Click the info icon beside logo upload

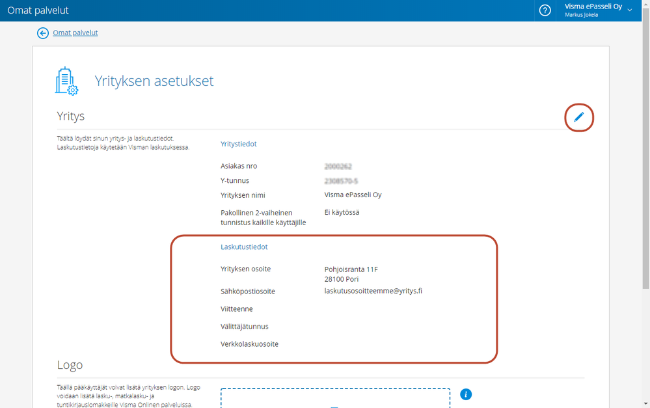click(466, 394)
